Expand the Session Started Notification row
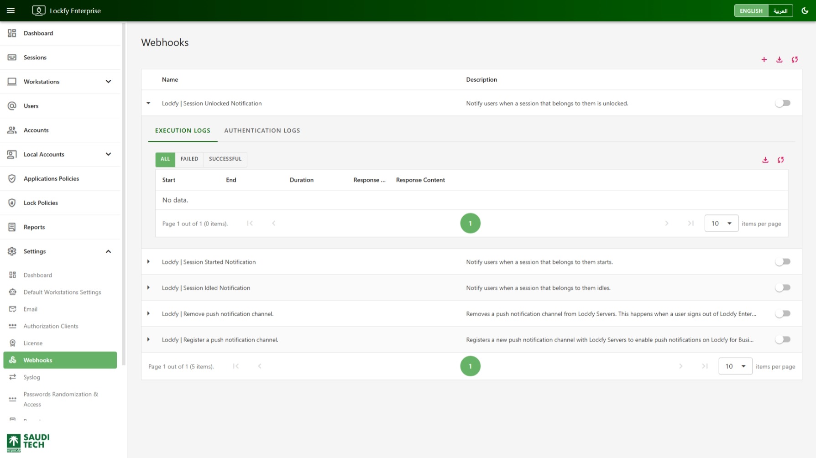The image size is (816, 458). click(148, 262)
